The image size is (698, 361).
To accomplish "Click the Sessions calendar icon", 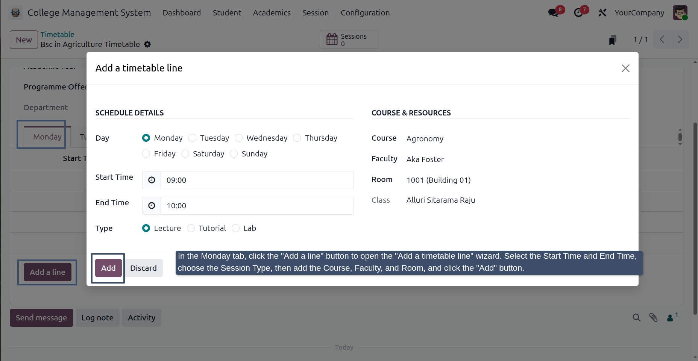I will click(332, 39).
